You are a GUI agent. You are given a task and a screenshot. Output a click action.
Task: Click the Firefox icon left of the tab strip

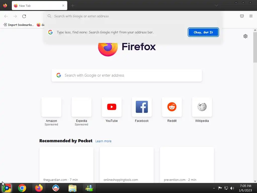(x=5, y=6)
